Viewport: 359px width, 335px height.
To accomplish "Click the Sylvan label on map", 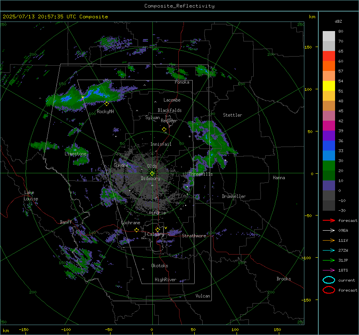I will click(152, 118).
